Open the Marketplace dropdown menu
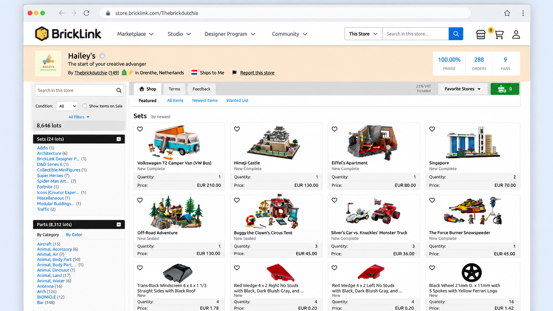The height and width of the screenshot is (311, 553). (x=135, y=34)
